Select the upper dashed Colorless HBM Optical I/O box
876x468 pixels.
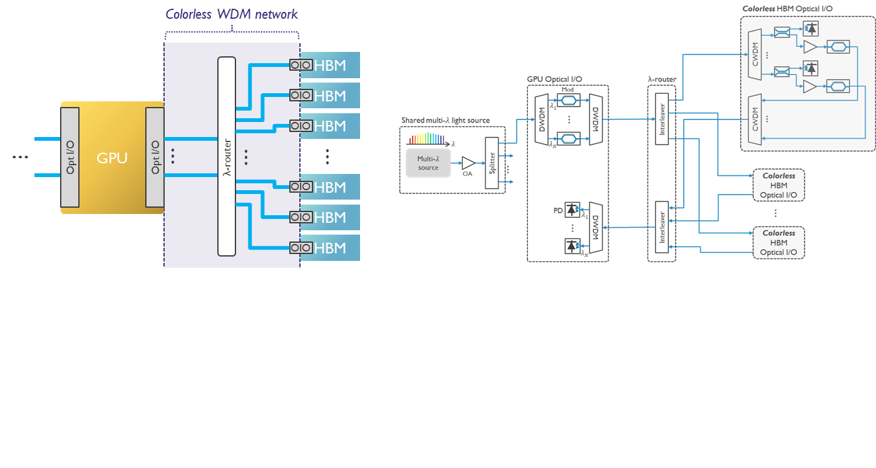[x=779, y=185]
